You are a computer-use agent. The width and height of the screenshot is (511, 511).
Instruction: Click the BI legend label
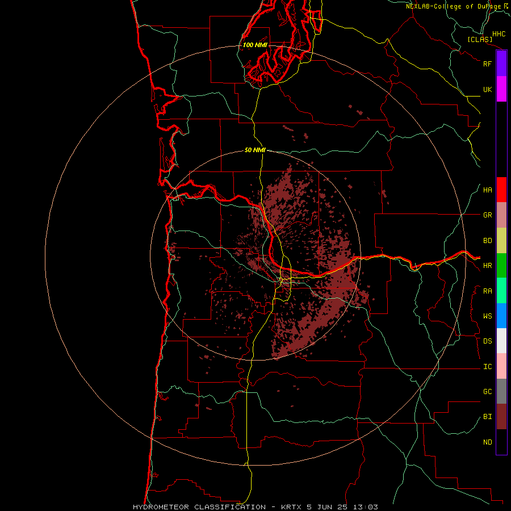coord(487,417)
